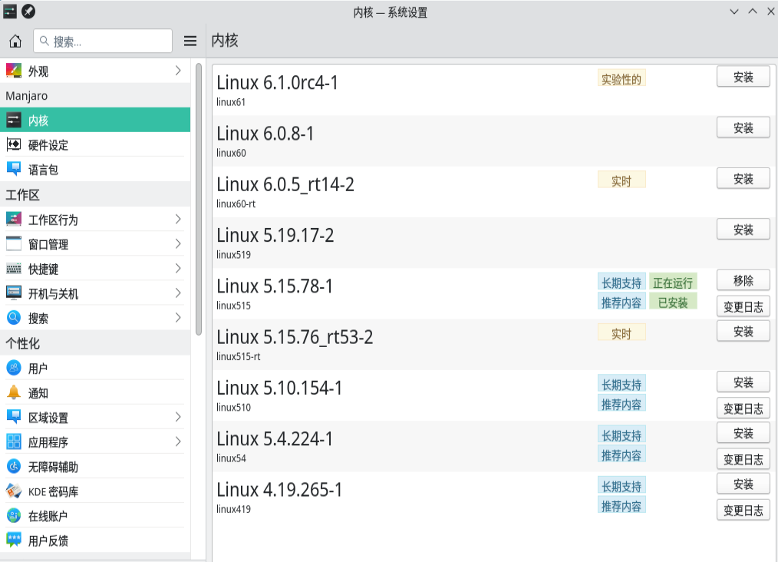The height and width of the screenshot is (562, 778).
Task: Select 内核 in the sidebar
Action: pos(95,121)
